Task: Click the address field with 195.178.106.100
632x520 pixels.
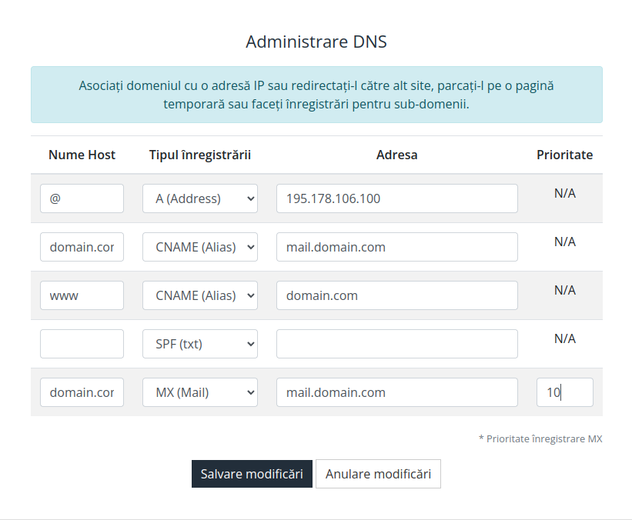Action: (x=397, y=198)
